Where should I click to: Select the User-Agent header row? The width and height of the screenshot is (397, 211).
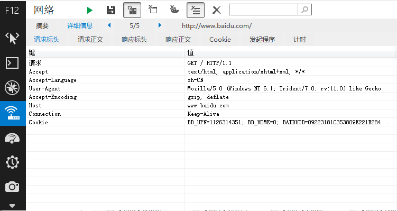(x=211, y=88)
